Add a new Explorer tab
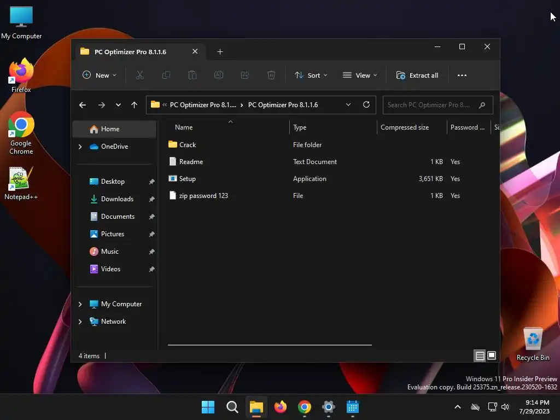560x420 pixels. pyautogui.click(x=220, y=52)
